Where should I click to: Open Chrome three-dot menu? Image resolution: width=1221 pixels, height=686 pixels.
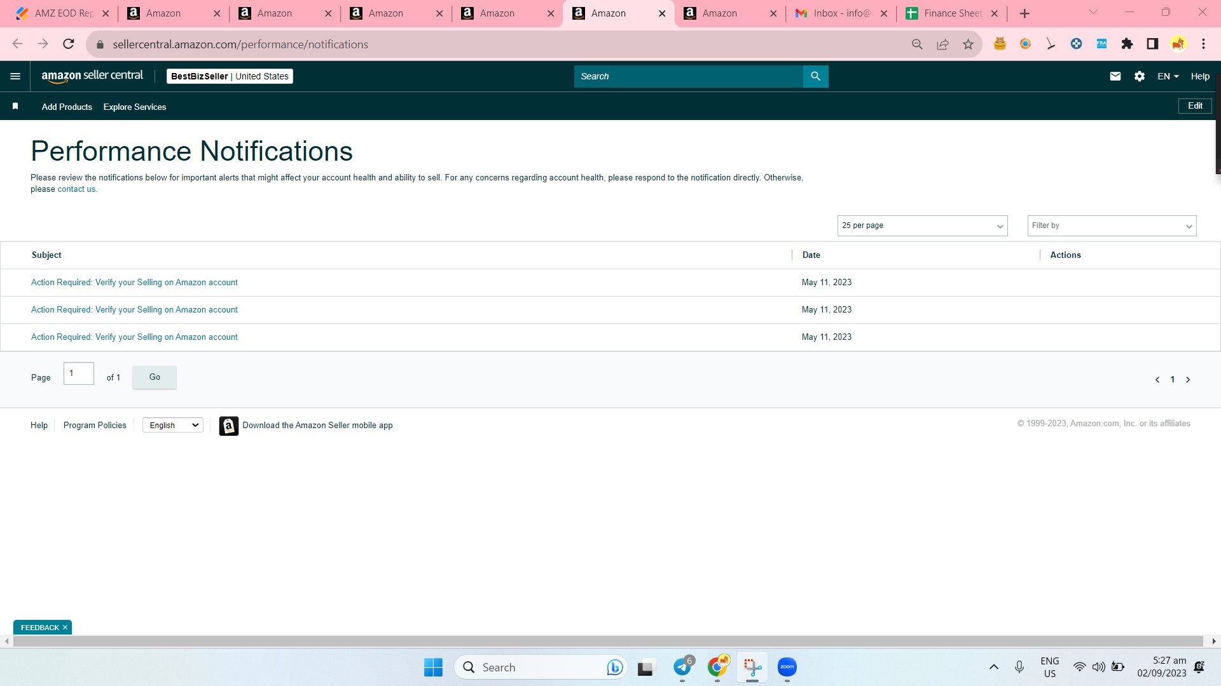(x=1203, y=44)
